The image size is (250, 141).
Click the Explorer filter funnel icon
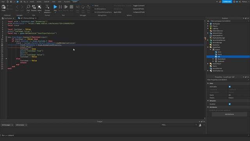[x=208, y=21]
